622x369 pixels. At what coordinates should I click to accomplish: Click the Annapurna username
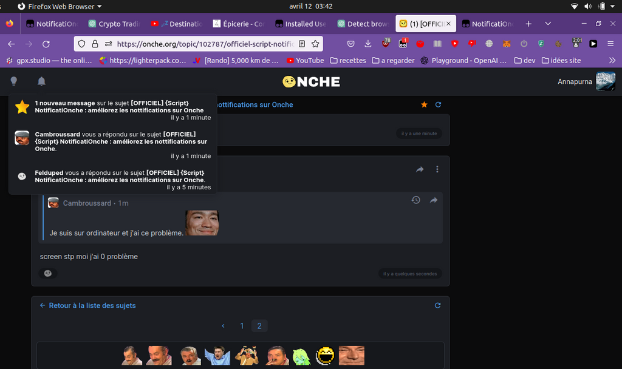click(575, 82)
